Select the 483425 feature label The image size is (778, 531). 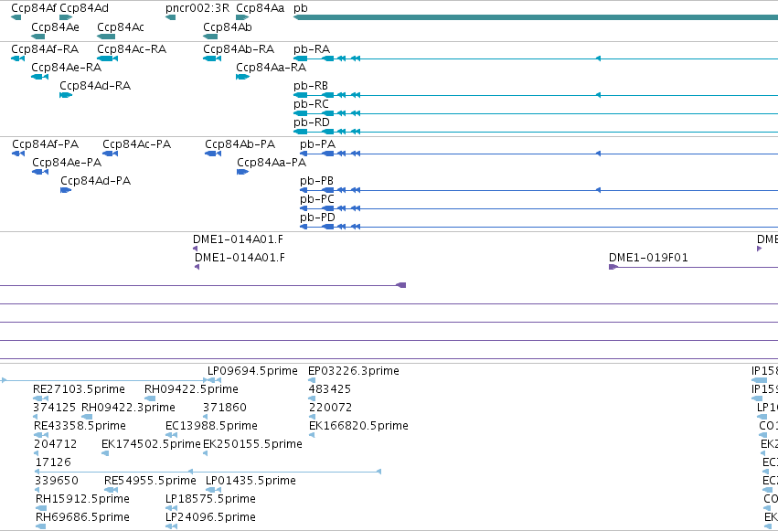(329, 389)
